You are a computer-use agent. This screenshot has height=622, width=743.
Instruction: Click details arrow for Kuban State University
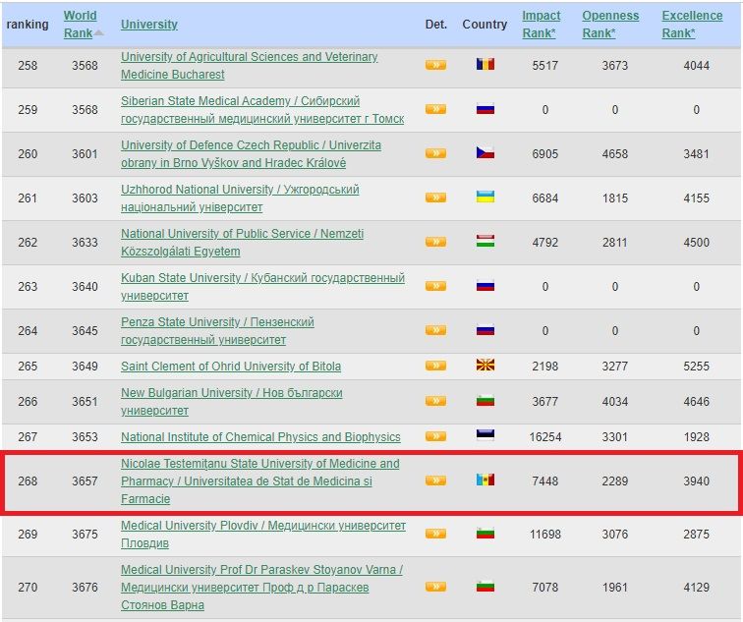coord(435,287)
